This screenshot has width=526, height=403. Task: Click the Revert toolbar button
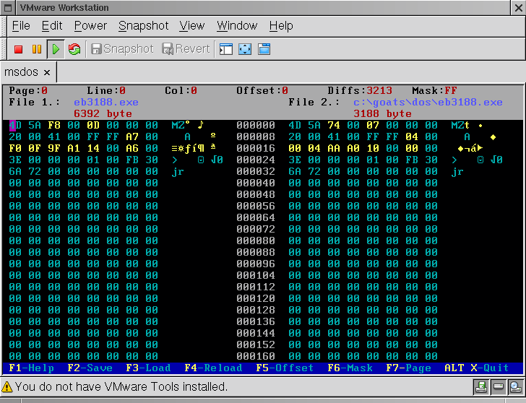(x=186, y=49)
